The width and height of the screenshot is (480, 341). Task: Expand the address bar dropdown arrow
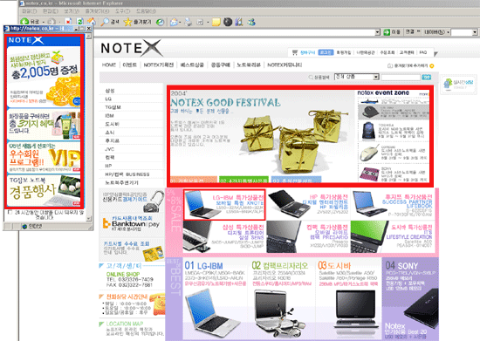377,32
